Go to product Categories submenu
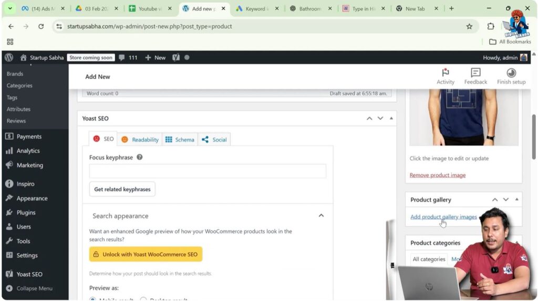This screenshot has height=301, width=538. pos(19,85)
